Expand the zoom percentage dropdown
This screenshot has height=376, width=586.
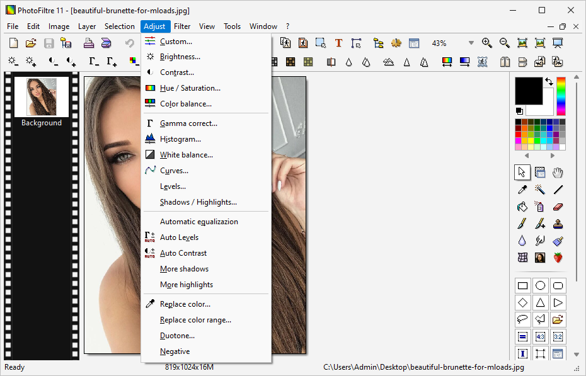471,43
